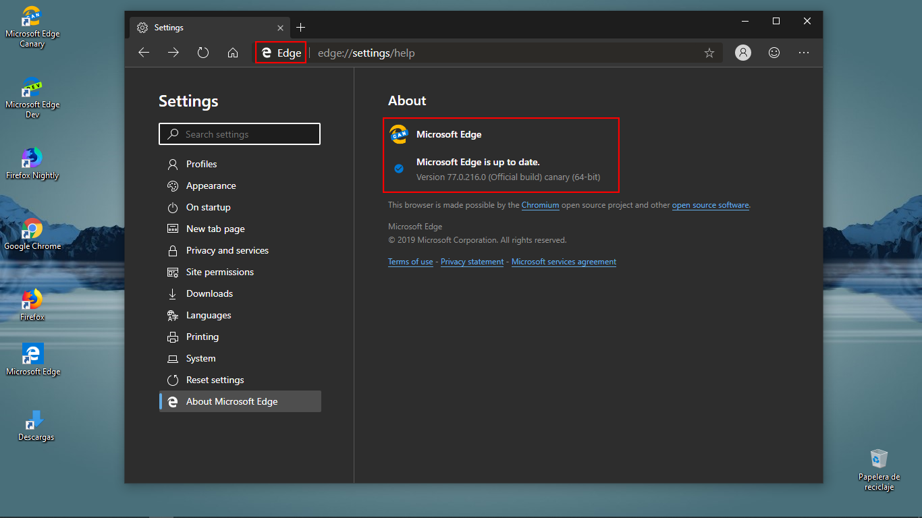Select the Privacy and services lock icon
The width and height of the screenshot is (922, 518).
tap(172, 250)
